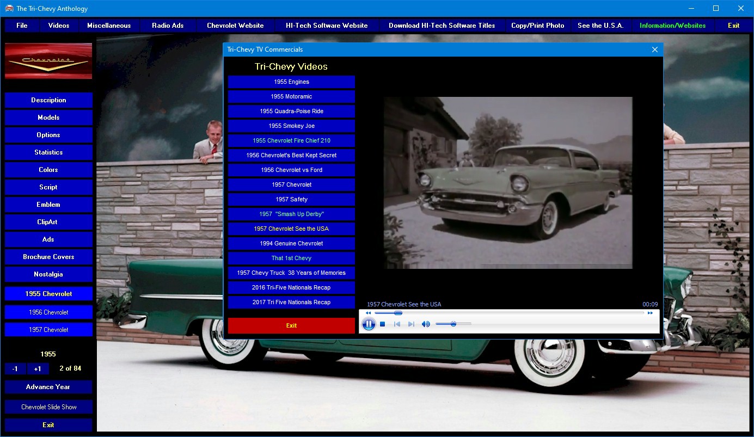The width and height of the screenshot is (754, 437).
Task: Play the 1957 "Smash Up Derby" video
Action: [x=291, y=214]
